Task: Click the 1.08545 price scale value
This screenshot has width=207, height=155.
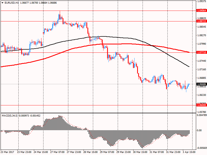Action: [x=202, y=27]
